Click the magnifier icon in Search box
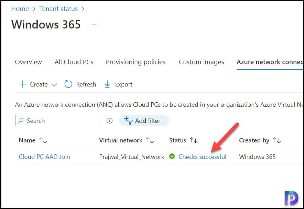This screenshot has height=209, width=304. click(x=21, y=120)
